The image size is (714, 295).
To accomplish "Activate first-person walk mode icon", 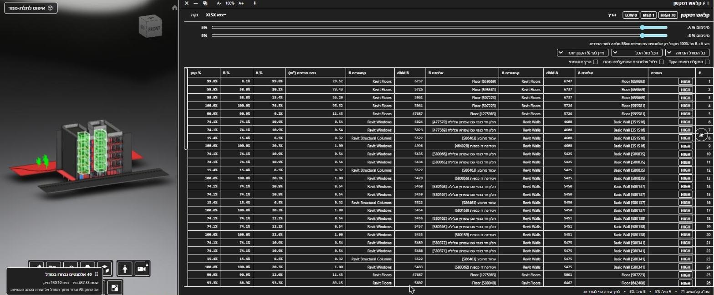I will coord(125,269).
